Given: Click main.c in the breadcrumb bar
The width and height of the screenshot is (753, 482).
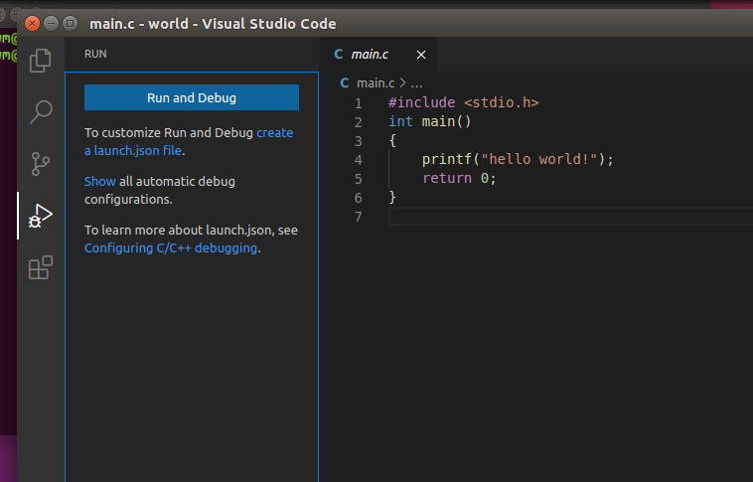Looking at the screenshot, I should tap(376, 83).
